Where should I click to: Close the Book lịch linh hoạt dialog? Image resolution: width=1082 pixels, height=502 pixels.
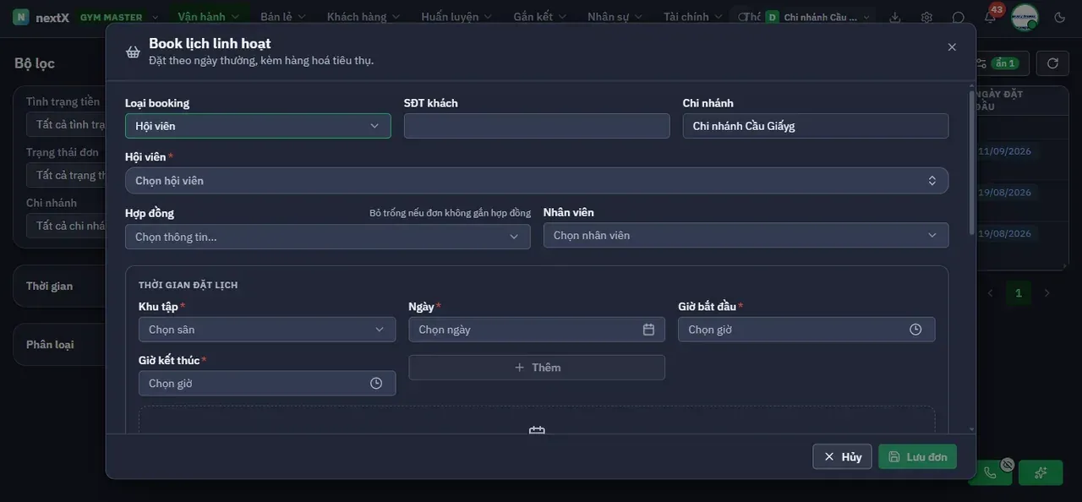pyautogui.click(x=952, y=47)
